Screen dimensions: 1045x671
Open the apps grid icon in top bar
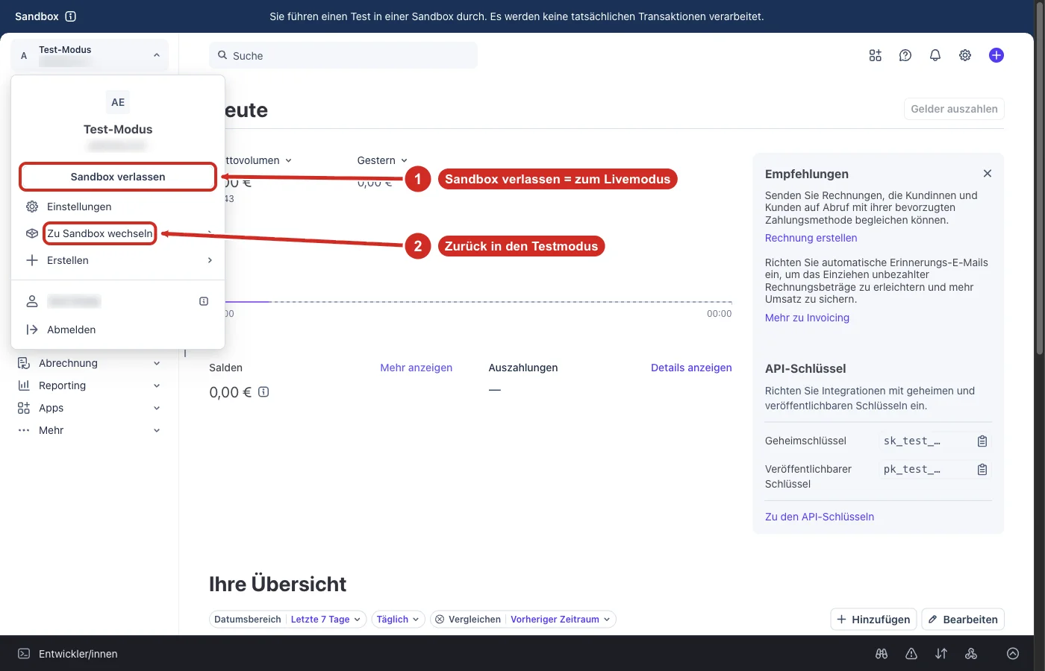[x=876, y=55]
